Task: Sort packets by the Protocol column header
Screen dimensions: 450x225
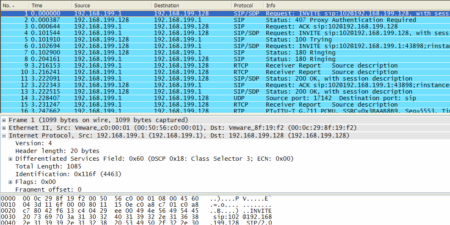Action: [247, 5]
